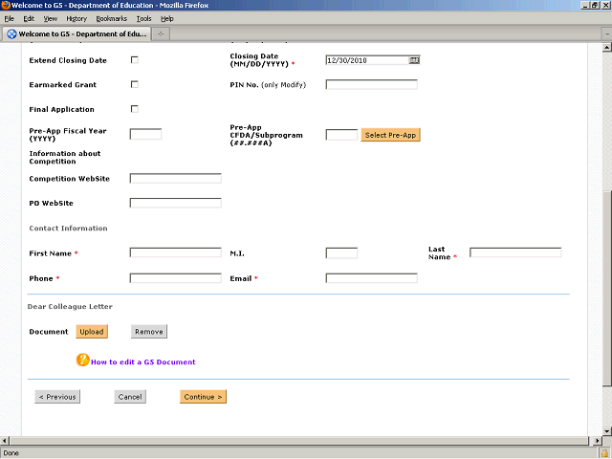This screenshot has width=612, height=459.
Task: Open the Closing Date calendar picker icon
Action: click(x=414, y=60)
